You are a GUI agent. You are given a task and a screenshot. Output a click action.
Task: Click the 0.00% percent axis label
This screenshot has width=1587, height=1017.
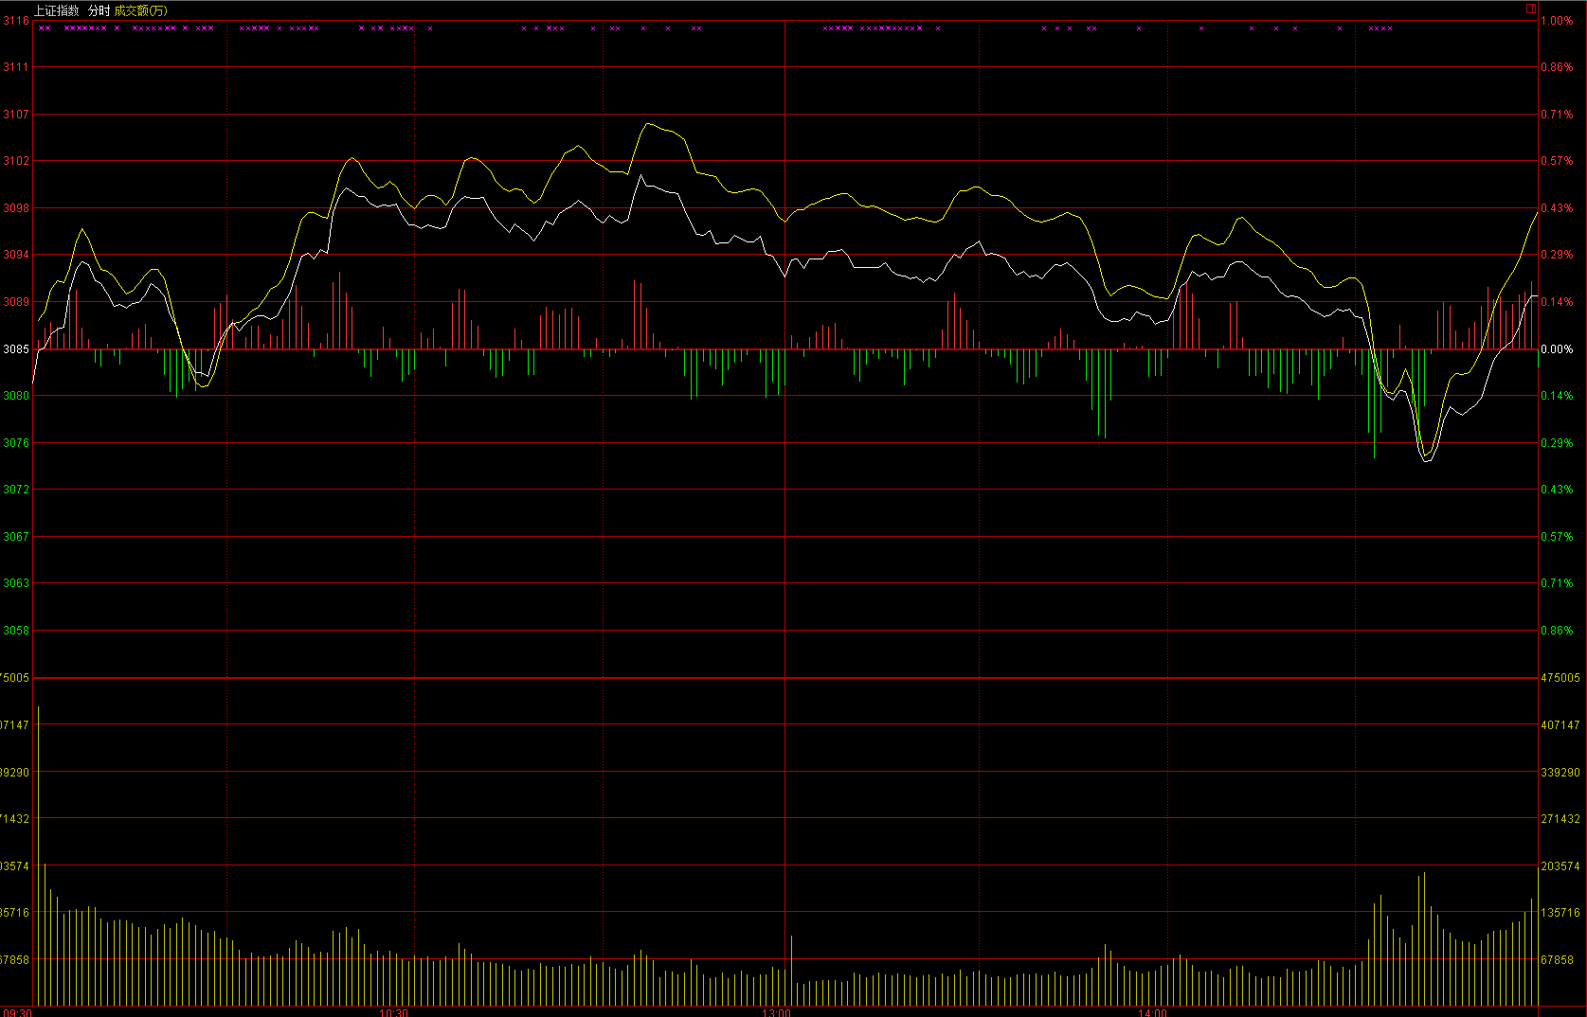(1557, 349)
